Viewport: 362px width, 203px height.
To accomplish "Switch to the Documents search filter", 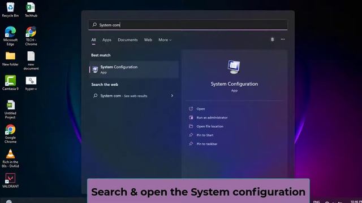I will (x=128, y=40).
